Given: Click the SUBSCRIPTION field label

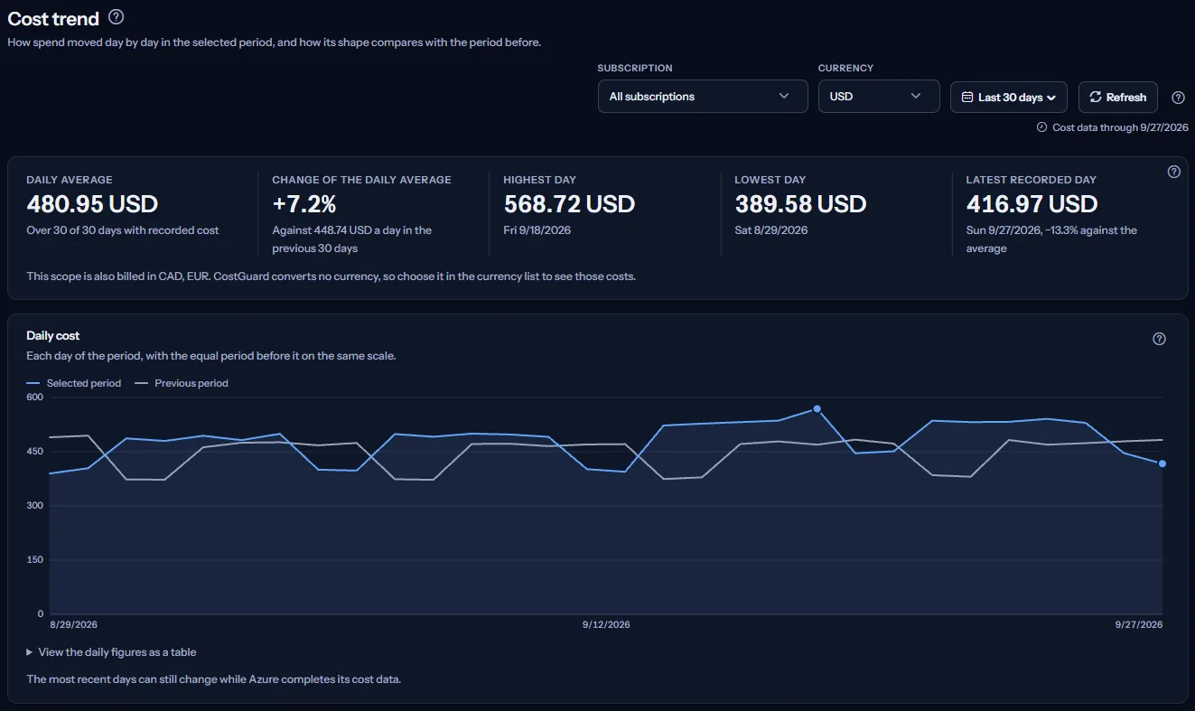Looking at the screenshot, I should [635, 68].
